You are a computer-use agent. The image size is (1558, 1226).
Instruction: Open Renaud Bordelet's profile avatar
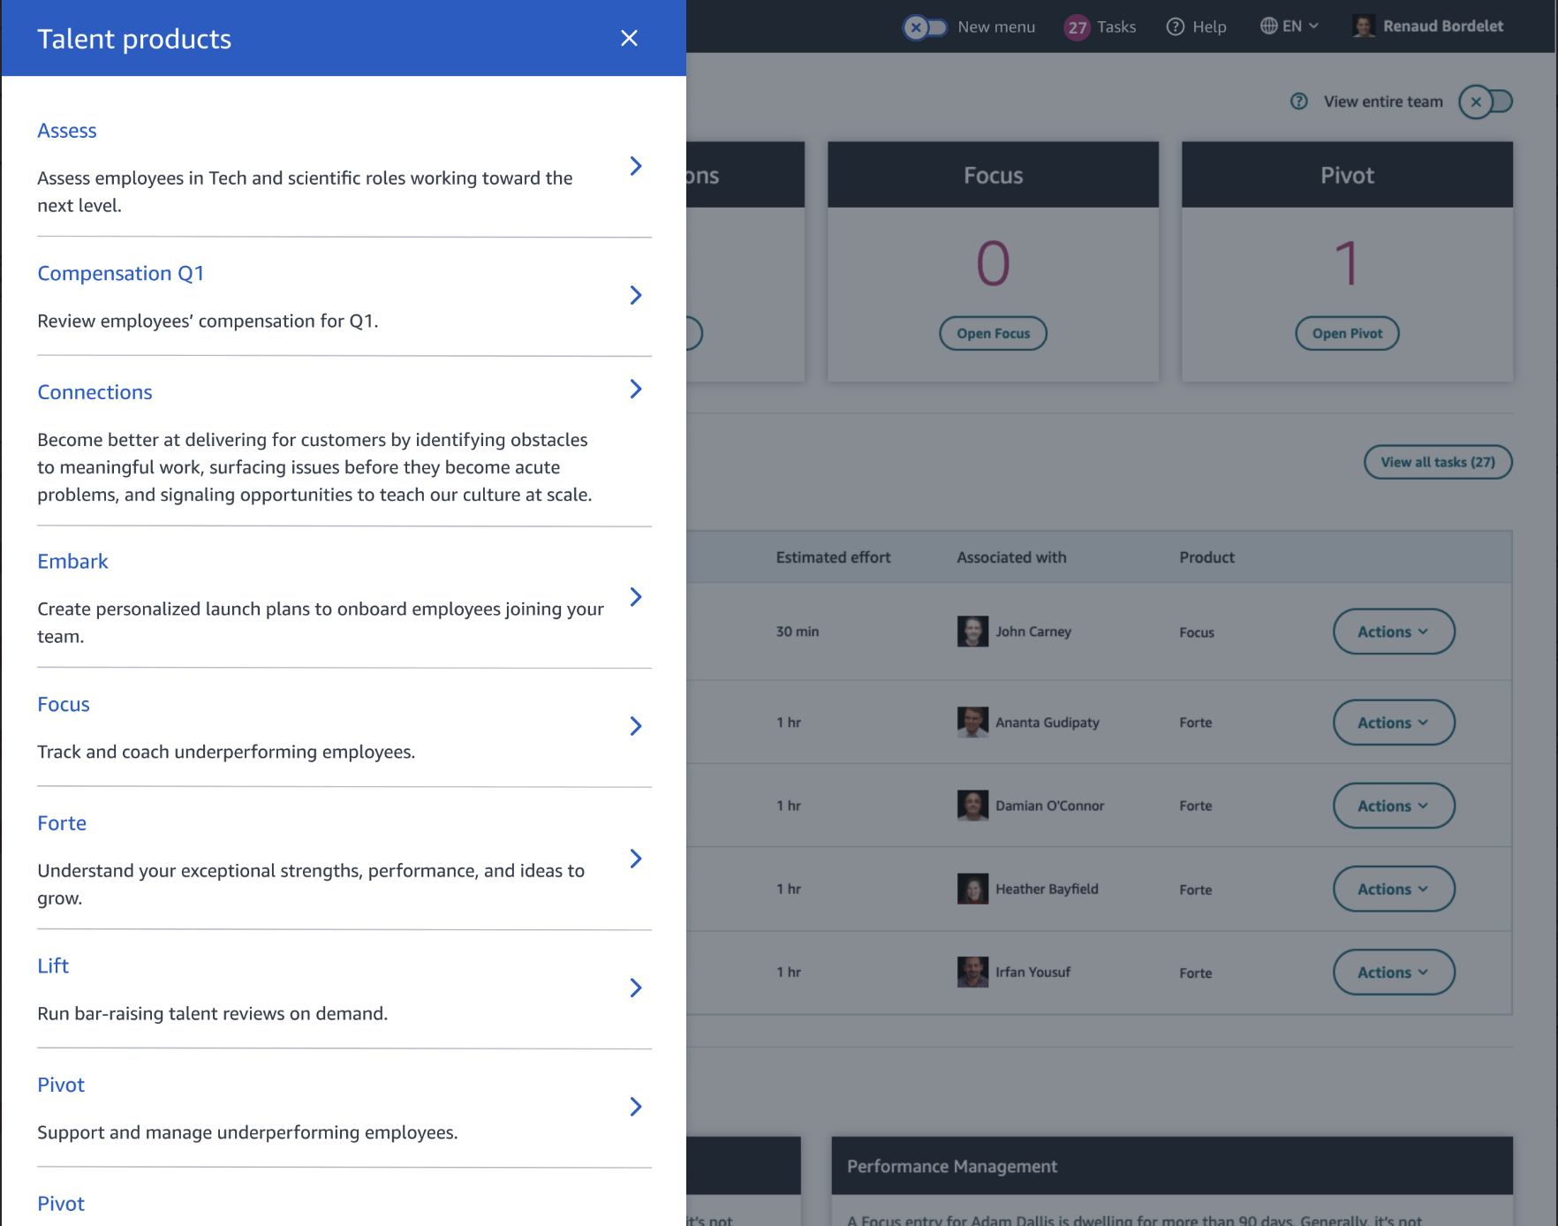pyautogui.click(x=1363, y=26)
